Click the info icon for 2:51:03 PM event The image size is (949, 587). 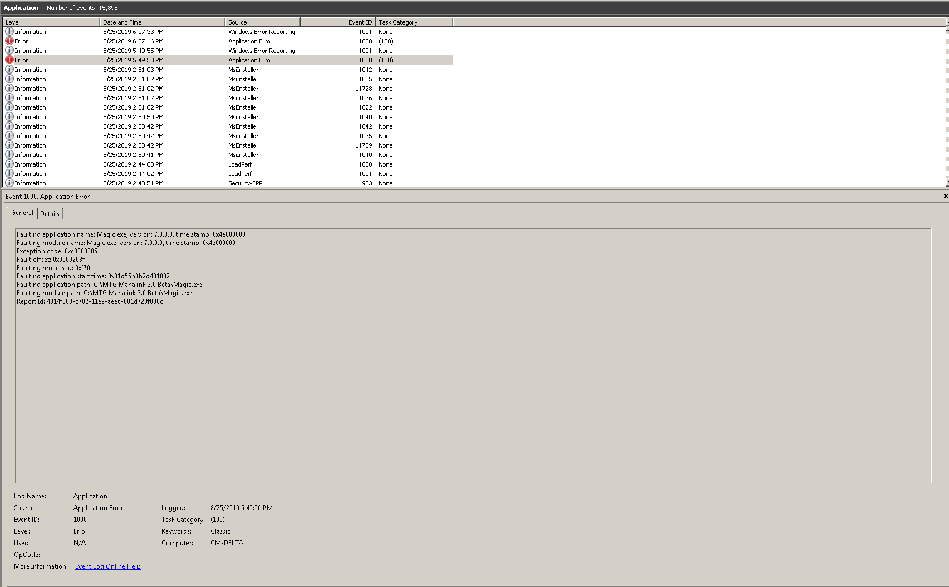pyautogui.click(x=9, y=70)
